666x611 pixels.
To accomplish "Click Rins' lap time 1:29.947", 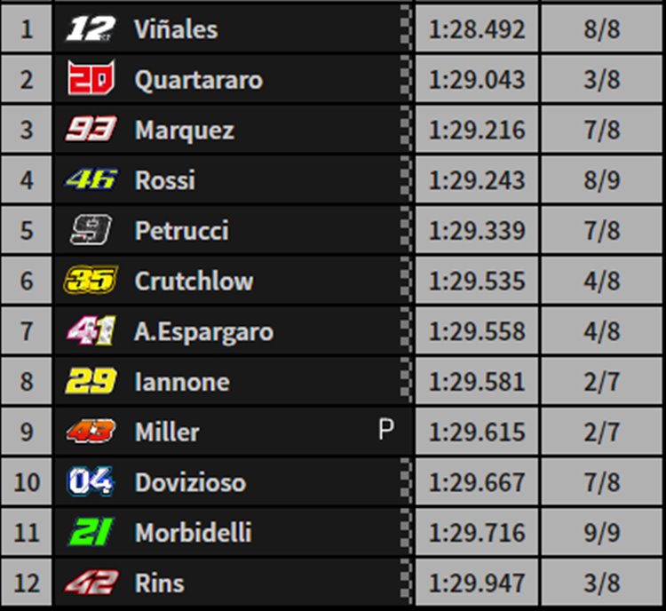I will point(477,582).
